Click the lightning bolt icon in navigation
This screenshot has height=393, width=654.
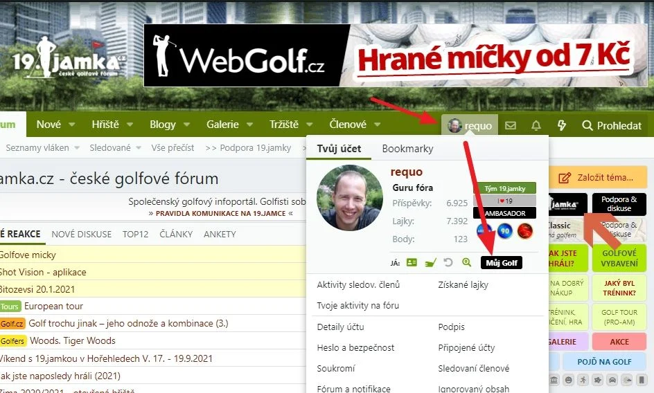tap(562, 125)
